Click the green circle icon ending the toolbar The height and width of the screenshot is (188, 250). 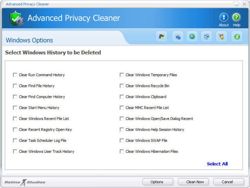237,36
